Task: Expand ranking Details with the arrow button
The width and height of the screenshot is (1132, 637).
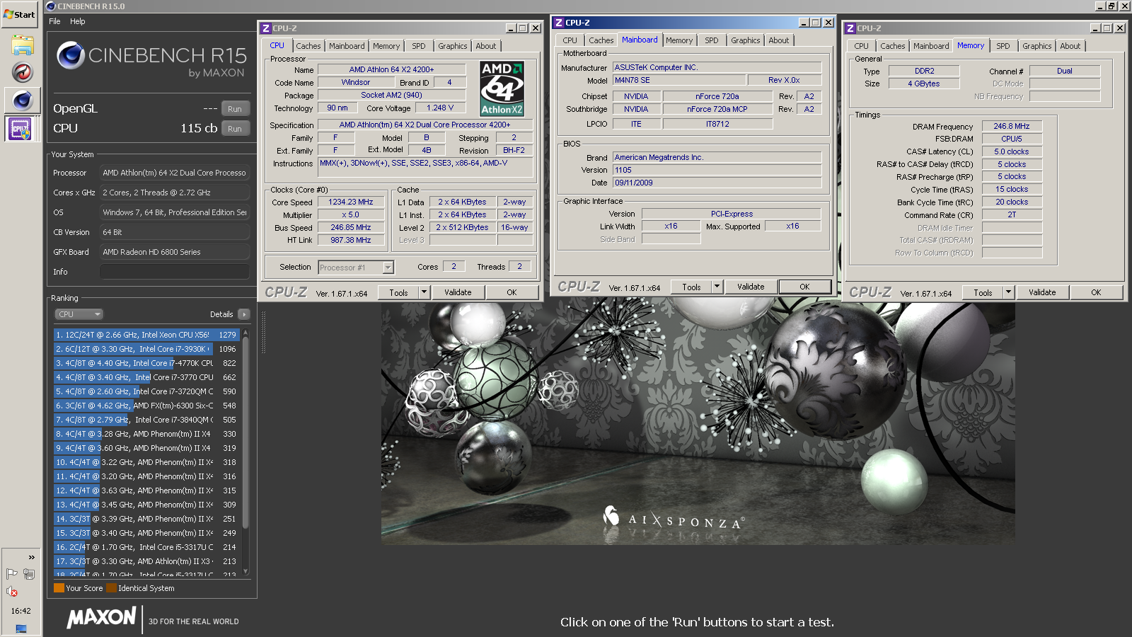Action: (244, 314)
